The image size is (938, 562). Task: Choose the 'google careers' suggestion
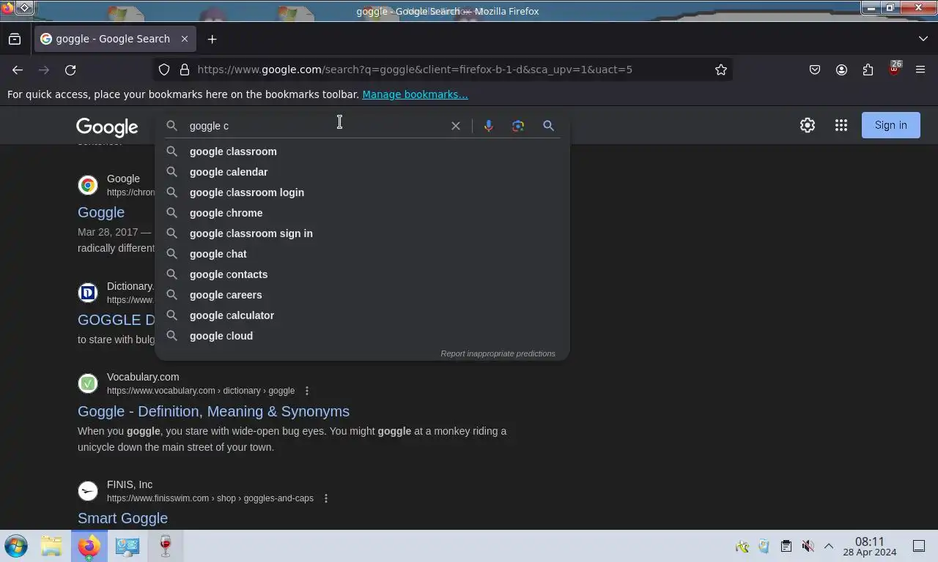coord(362,295)
